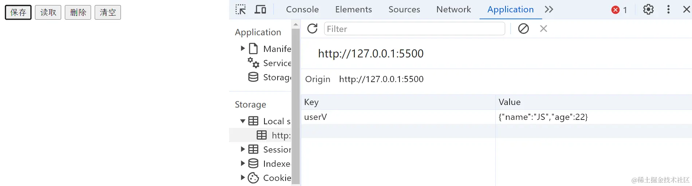Click the delete selected X icon
Image resolution: width=692 pixels, height=186 pixels.
tap(543, 28)
